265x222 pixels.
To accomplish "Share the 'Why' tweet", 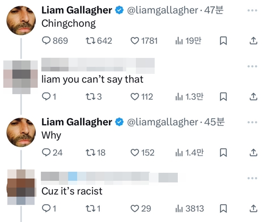I will tap(253, 153).
